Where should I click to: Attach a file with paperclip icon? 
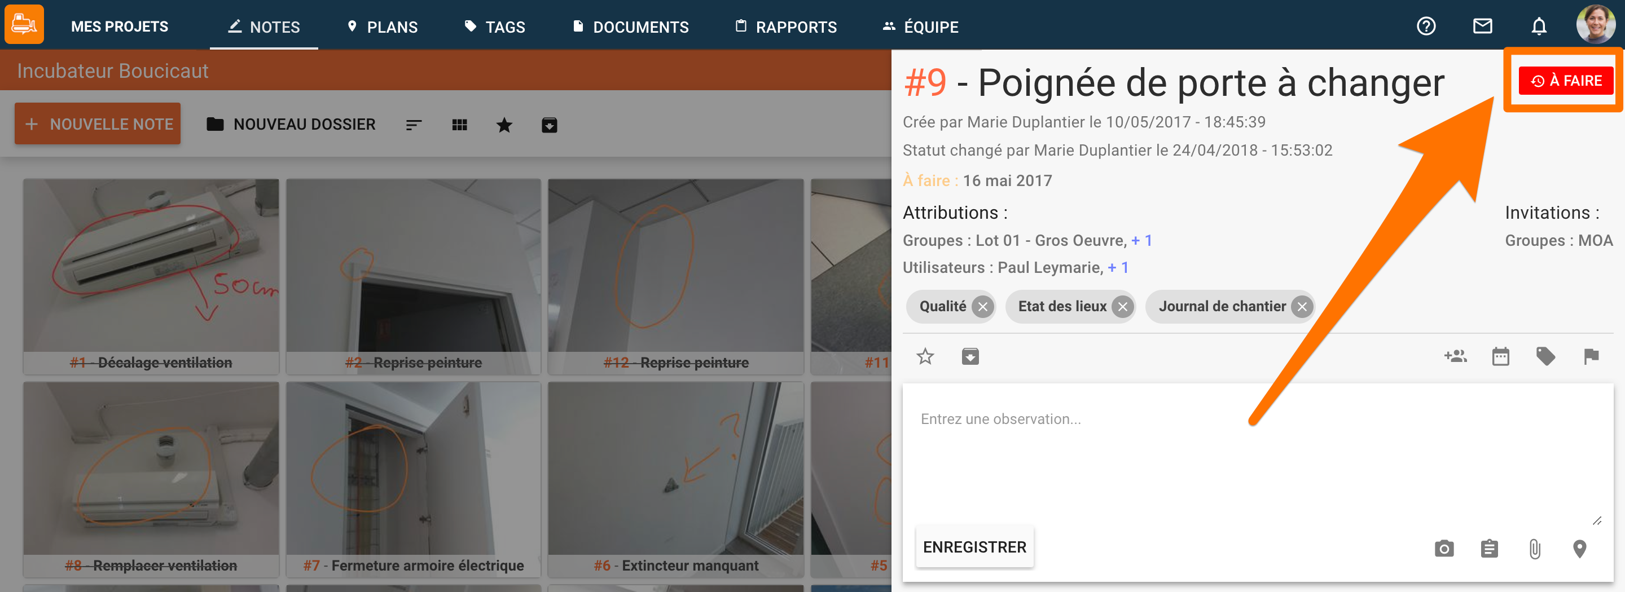[1534, 549]
